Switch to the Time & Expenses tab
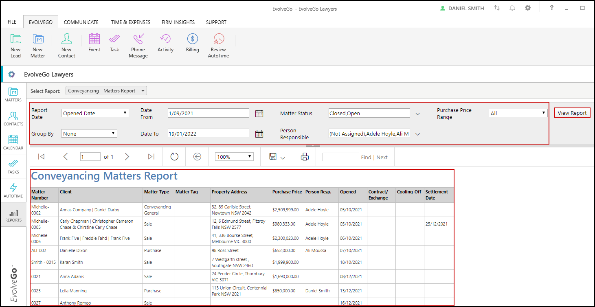 pos(131,22)
